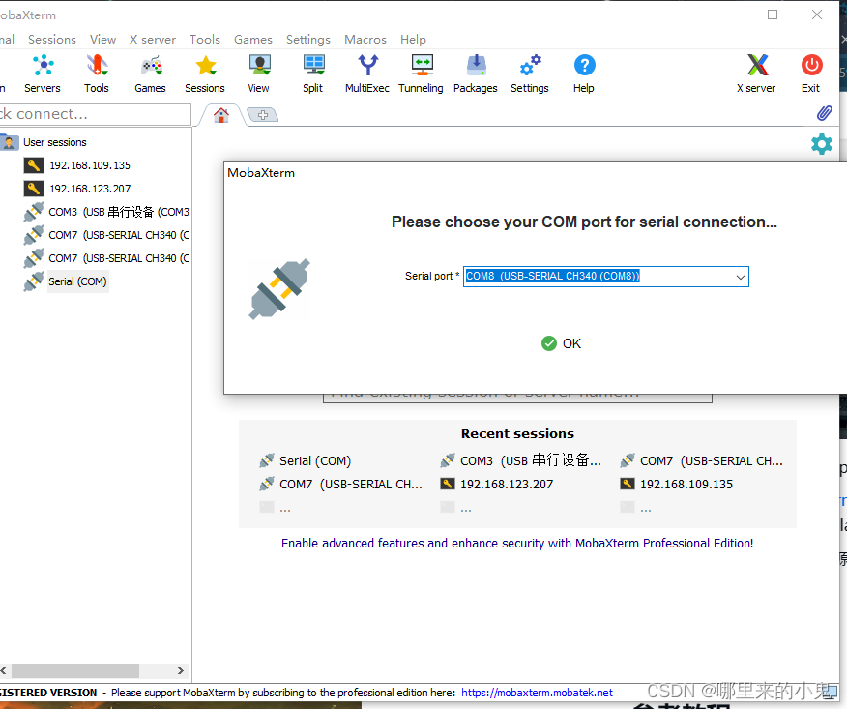Open the Games menu
Viewport: 847px width, 709px height.
pos(252,40)
